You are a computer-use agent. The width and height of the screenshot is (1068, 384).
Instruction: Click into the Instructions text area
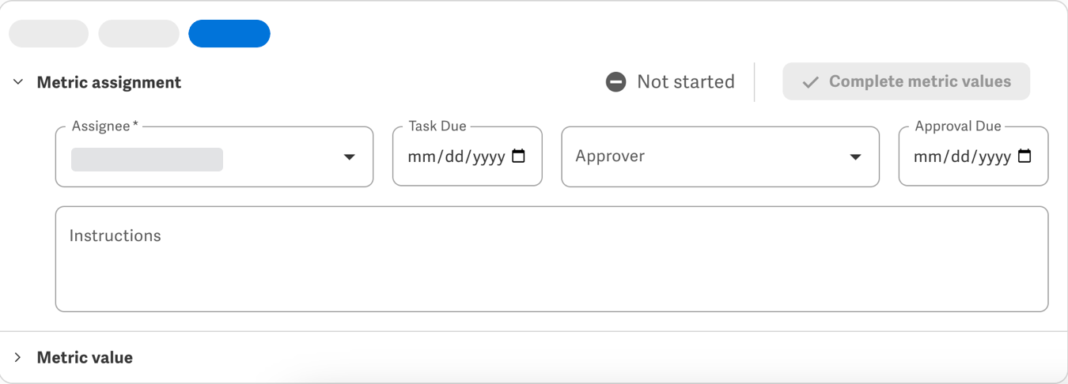click(x=551, y=259)
